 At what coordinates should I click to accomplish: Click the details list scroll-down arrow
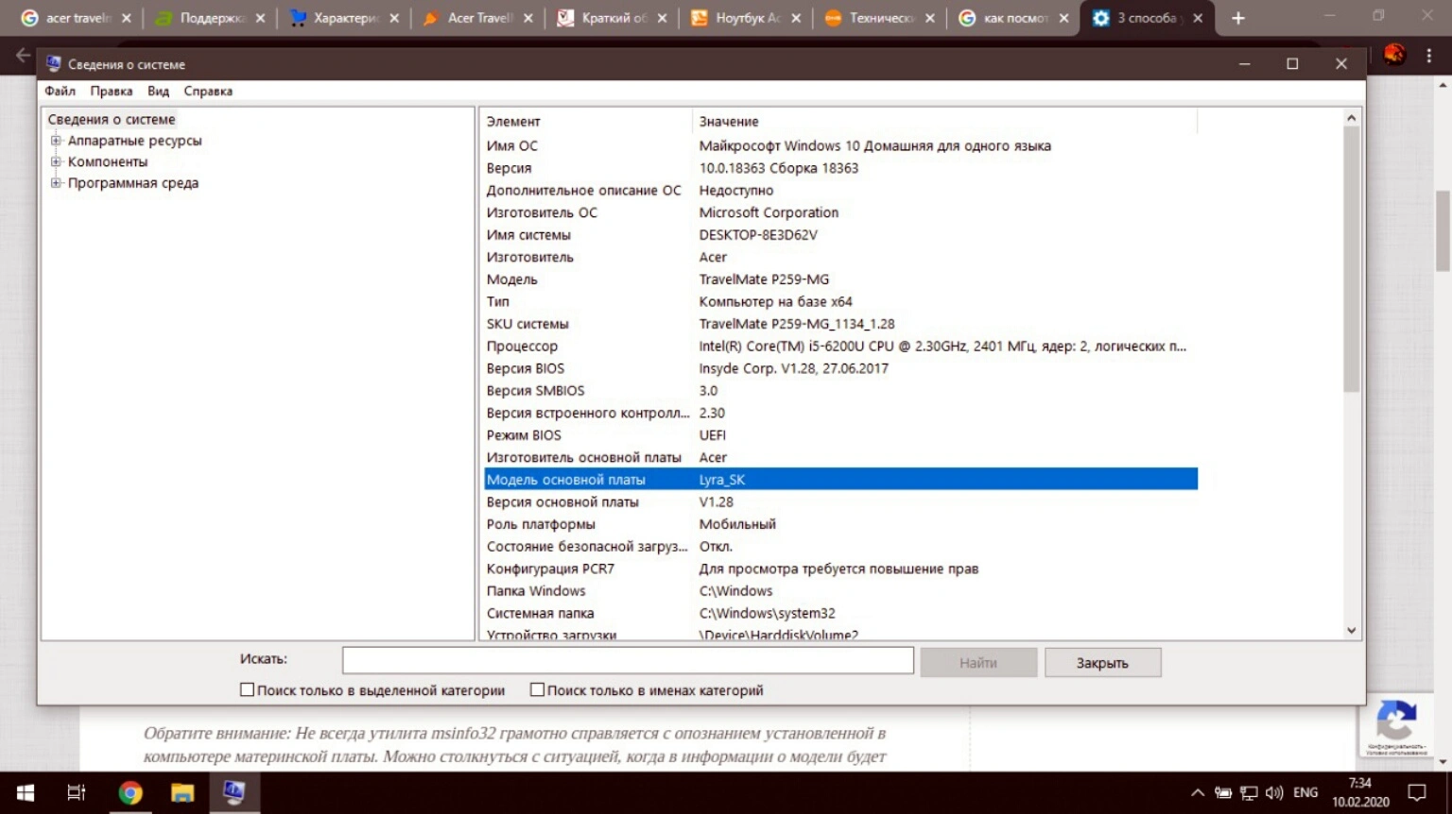(1351, 630)
